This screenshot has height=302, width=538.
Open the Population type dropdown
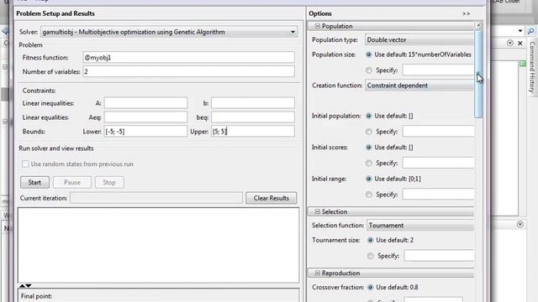coord(419,39)
